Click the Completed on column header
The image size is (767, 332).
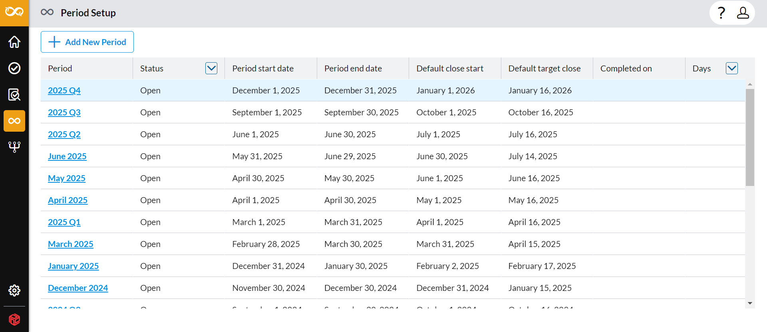point(626,69)
